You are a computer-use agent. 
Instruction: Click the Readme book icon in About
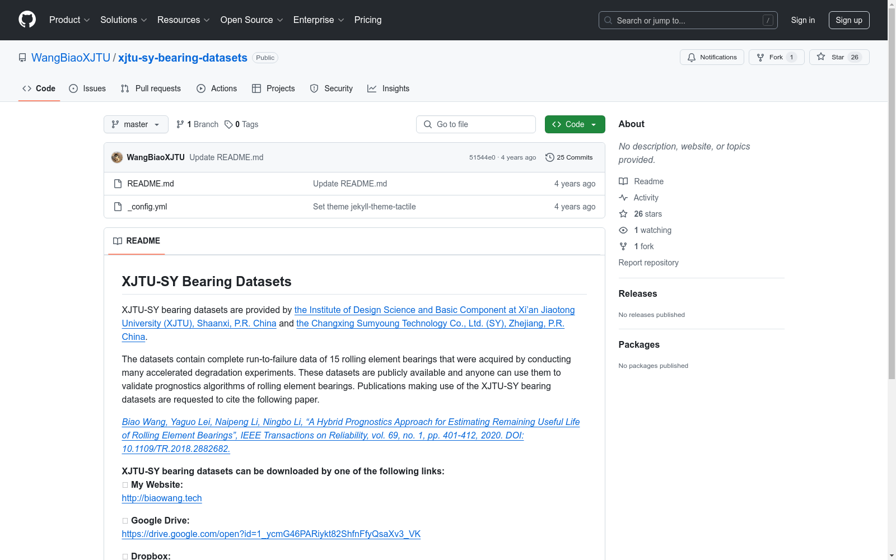tap(623, 181)
